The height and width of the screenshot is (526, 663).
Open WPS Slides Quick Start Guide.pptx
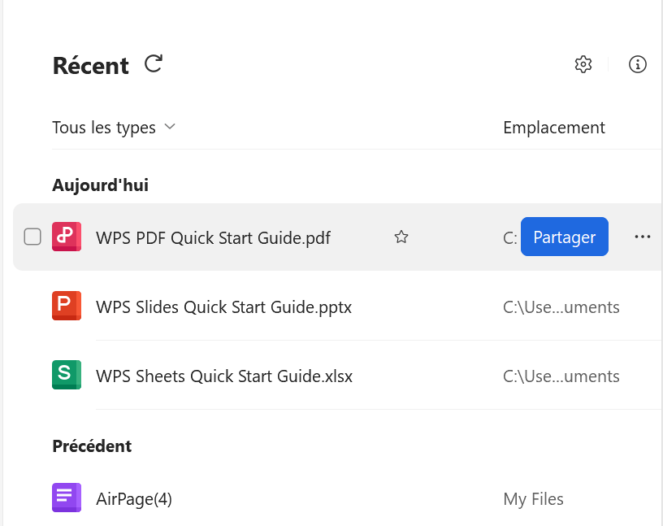[223, 307]
